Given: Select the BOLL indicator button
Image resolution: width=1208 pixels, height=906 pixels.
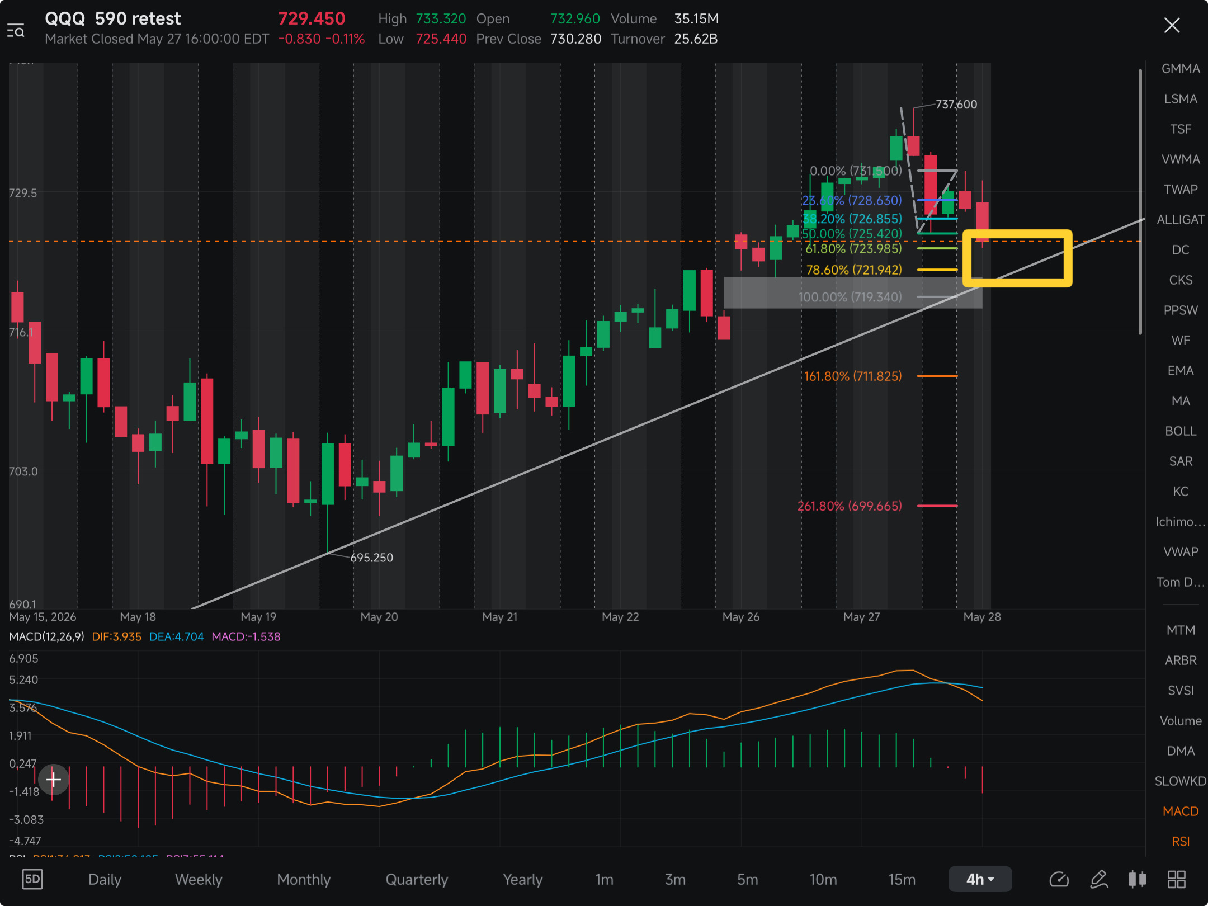Looking at the screenshot, I should pyautogui.click(x=1181, y=431).
